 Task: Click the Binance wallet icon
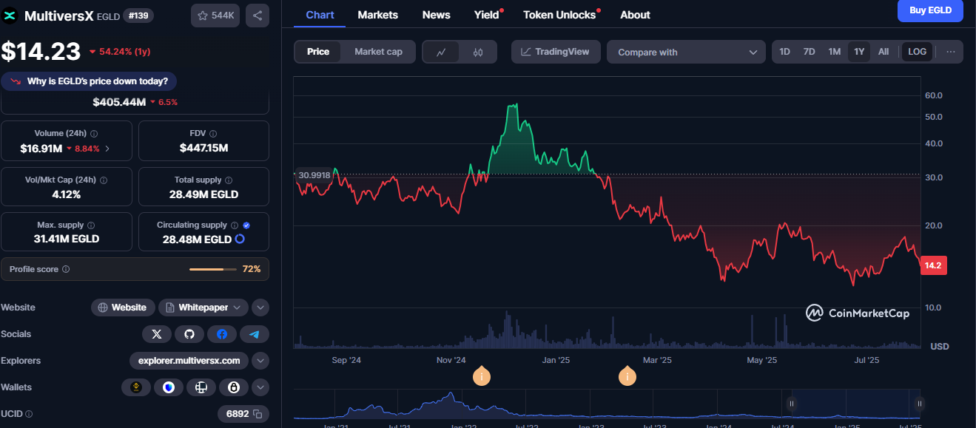pyautogui.click(x=135, y=387)
